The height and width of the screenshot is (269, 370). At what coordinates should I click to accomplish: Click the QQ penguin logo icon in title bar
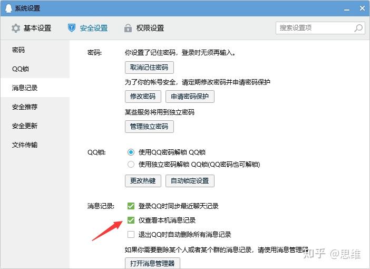coord(8,8)
